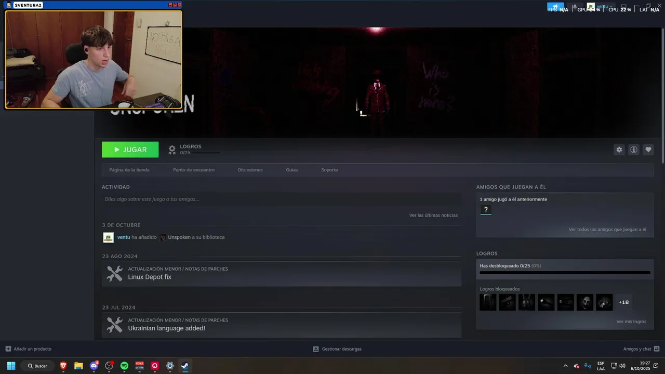Open fourth locked achievement thumbnail

tap(546, 302)
